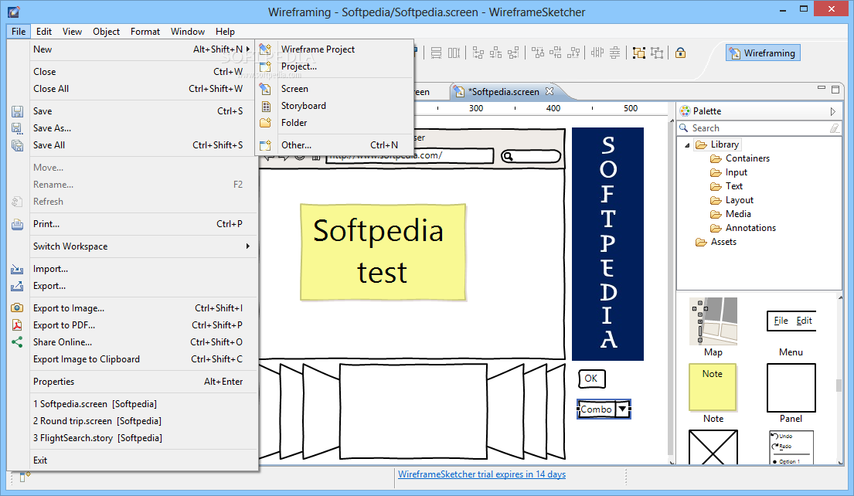Viewport: 854px width, 496px height.
Task: Open the View menu
Action: point(72,32)
